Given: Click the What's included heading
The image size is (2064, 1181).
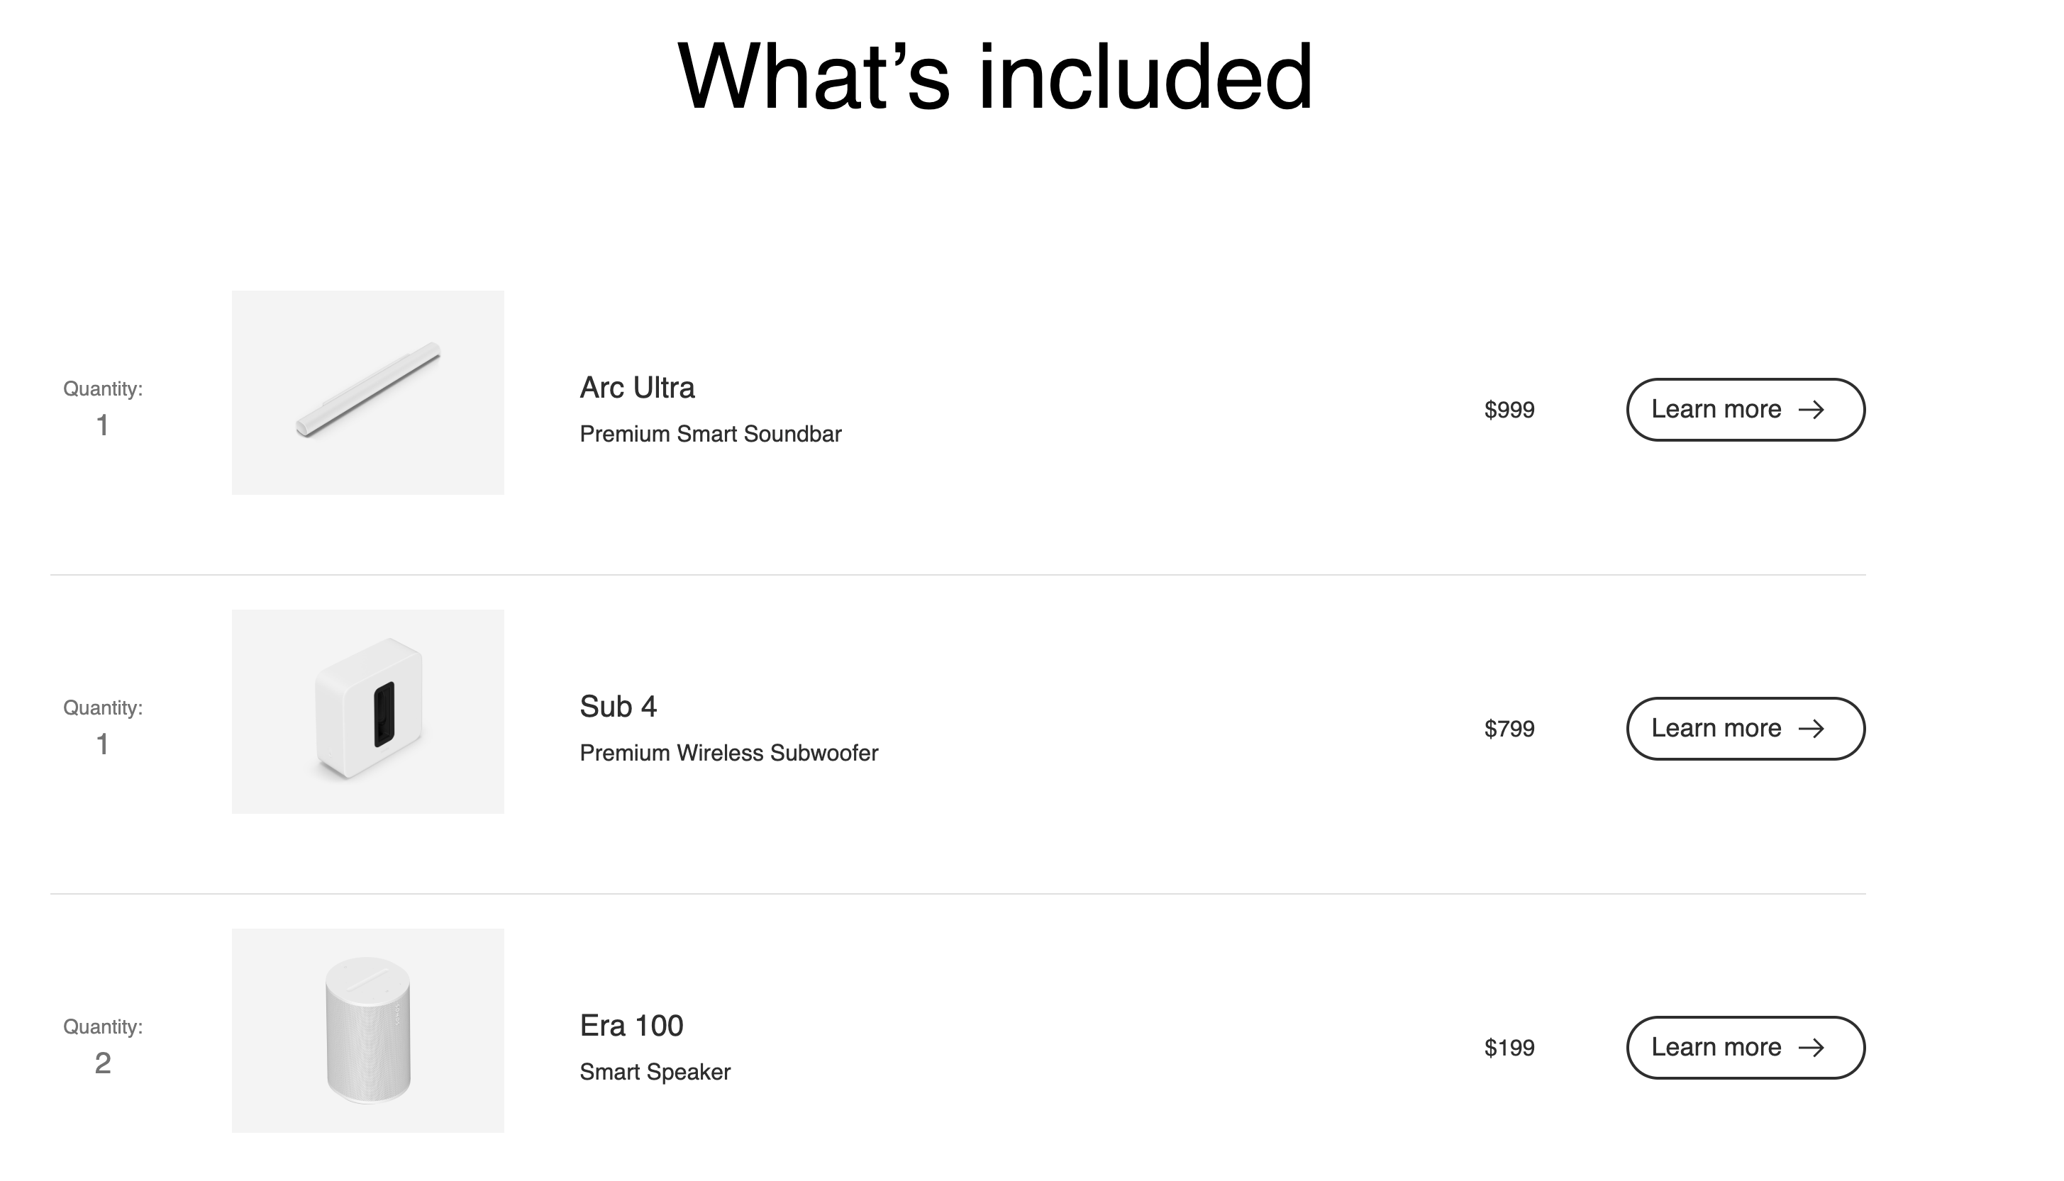Looking at the screenshot, I should tap(994, 77).
